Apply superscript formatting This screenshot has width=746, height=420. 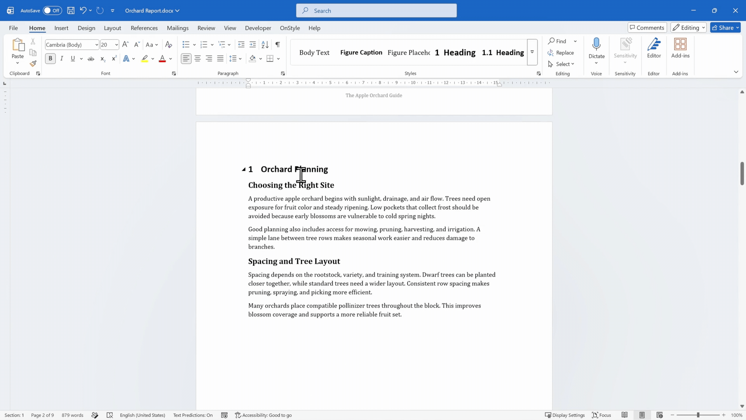pos(114,59)
